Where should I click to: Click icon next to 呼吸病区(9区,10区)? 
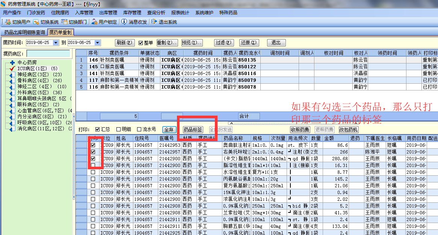[12, 122]
